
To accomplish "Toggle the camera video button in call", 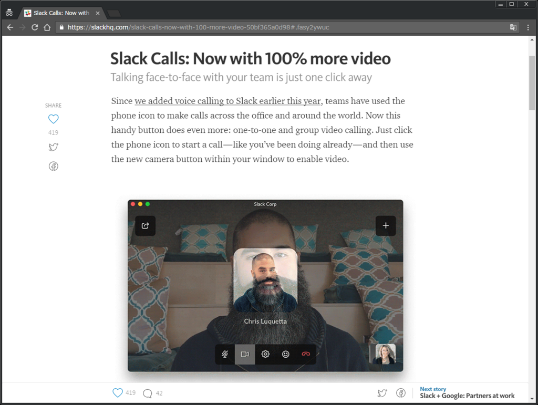I will 245,354.
